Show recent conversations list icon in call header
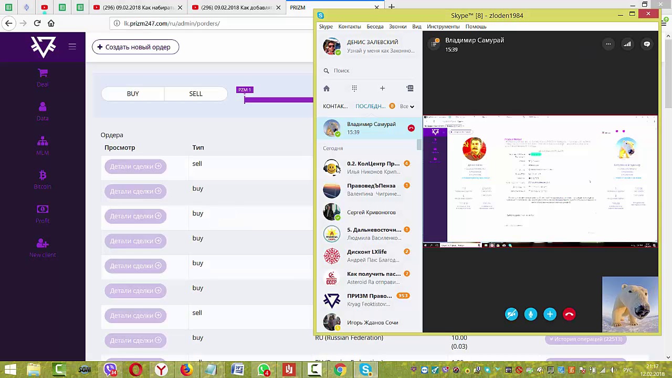 coord(434,44)
